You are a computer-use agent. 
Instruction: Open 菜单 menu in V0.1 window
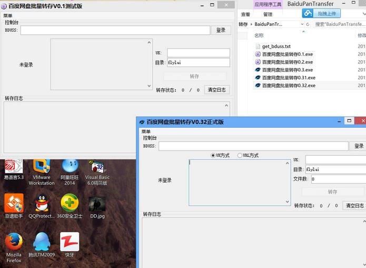(x=8, y=16)
